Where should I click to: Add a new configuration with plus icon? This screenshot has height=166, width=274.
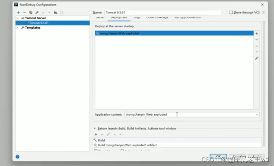tap(18, 12)
